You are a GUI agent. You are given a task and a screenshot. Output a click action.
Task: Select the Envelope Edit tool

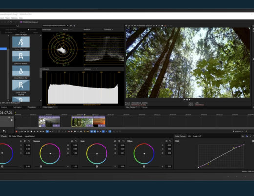(x=53, y=131)
